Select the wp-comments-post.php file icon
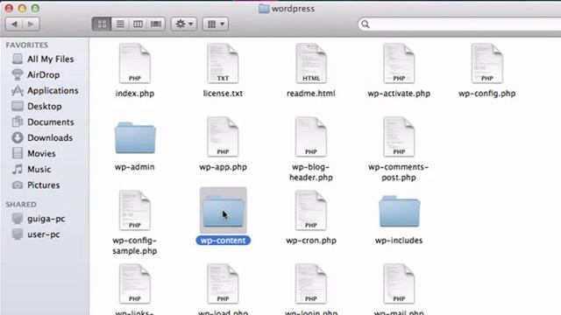This screenshot has height=315, width=561. [x=399, y=136]
